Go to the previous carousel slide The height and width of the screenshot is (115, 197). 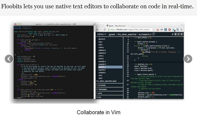9,59
